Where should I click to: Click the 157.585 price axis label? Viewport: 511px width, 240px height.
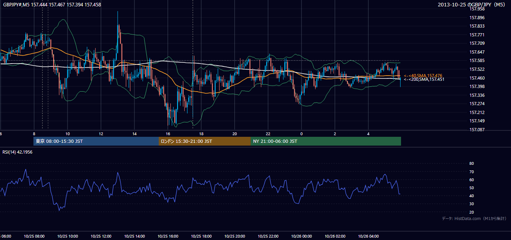click(477, 61)
